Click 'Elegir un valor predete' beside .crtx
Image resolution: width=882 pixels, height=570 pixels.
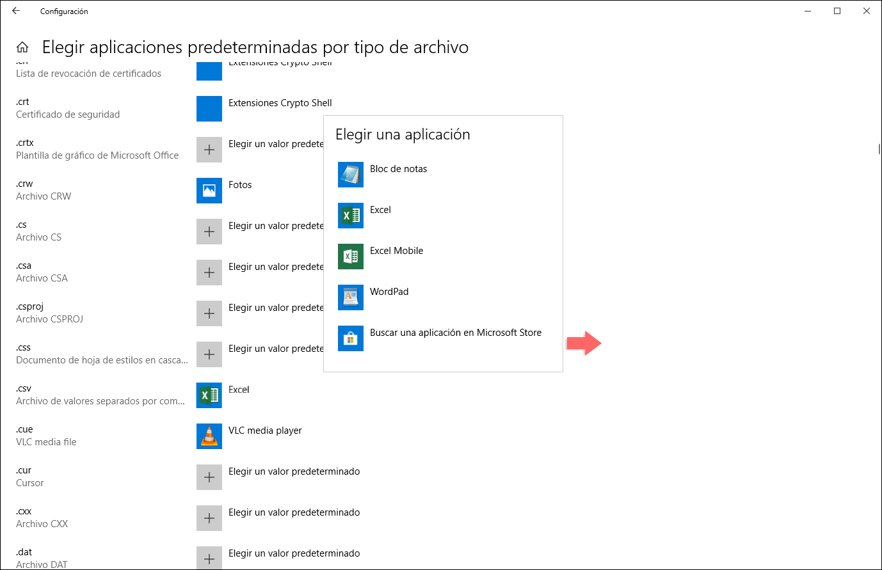[x=276, y=144]
